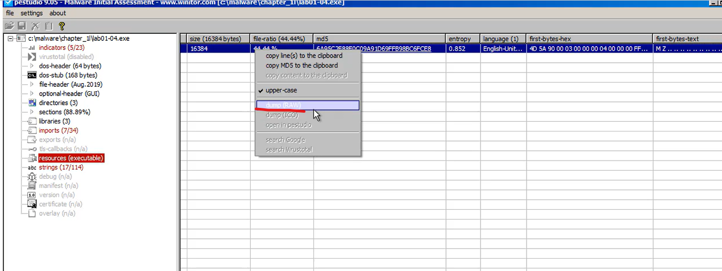Click the file-ratio (44.44%) column header
722x271 pixels.
(282, 39)
